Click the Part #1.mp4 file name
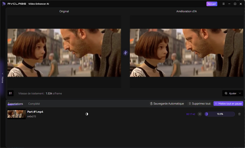Image resolution: width=245 pixels, height=148 pixels. click(x=35, y=112)
